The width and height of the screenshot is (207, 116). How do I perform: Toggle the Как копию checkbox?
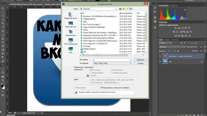tap(91, 70)
